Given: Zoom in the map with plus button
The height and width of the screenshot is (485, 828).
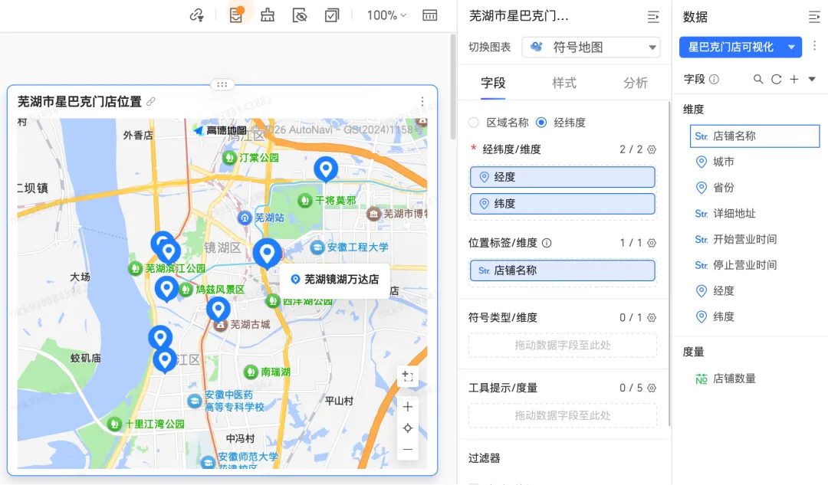Looking at the screenshot, I should click(x=408, y=407).
